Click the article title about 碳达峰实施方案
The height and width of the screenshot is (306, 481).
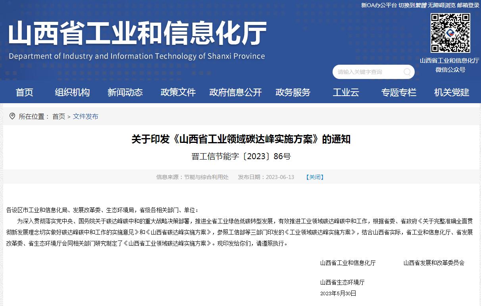coord(241,139)
